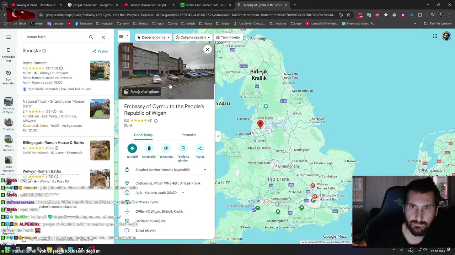Click Yakınında nearby icon
Image resolution: width=455 pixels, height=255 pixels.
[x=166, y=148]
